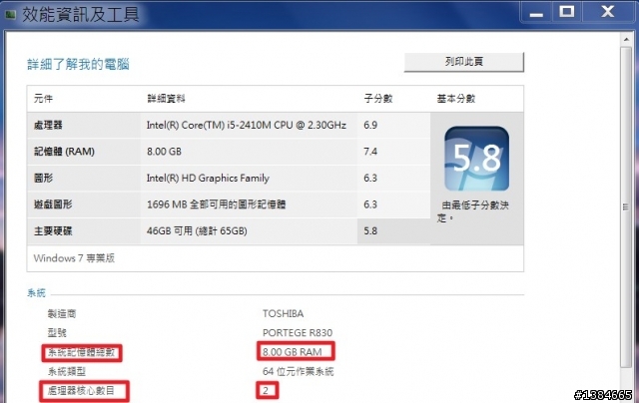
Task: Click the 系統類型 label
Action: click(x=67, y=371)
